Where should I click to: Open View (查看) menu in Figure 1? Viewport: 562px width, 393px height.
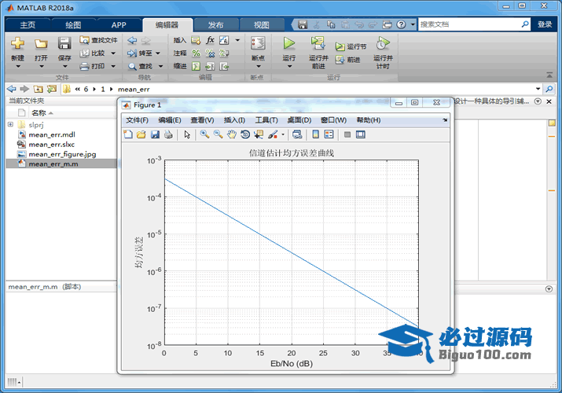202,120
